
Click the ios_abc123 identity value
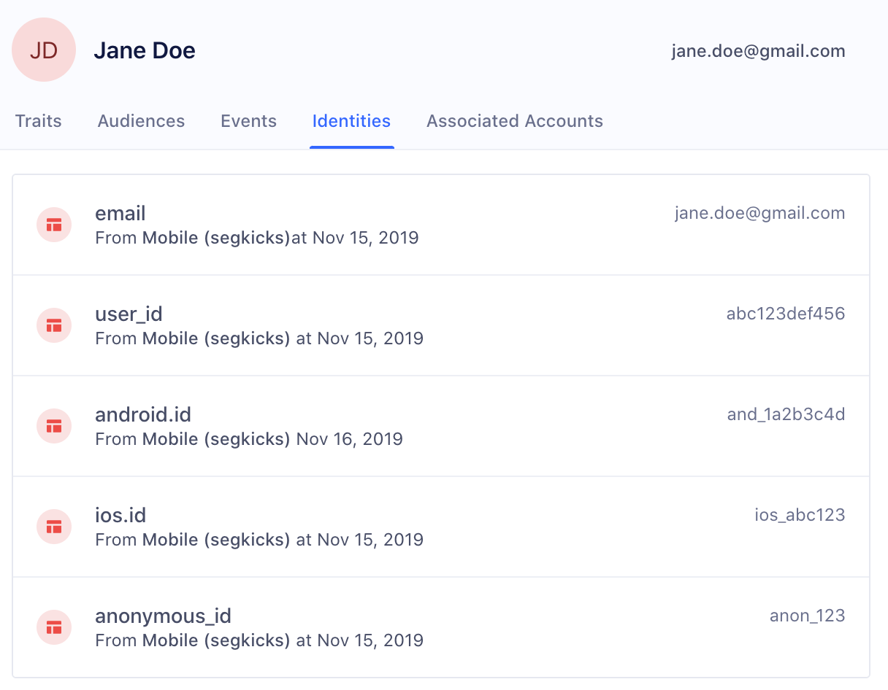tap(800, 514)
